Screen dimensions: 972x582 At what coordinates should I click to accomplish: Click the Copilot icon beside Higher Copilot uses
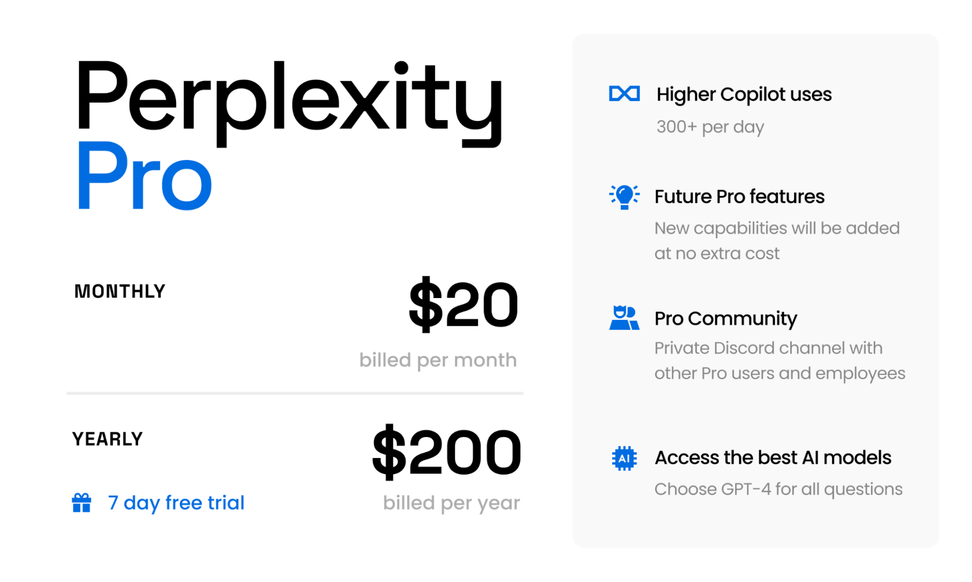tap(624, 93)
